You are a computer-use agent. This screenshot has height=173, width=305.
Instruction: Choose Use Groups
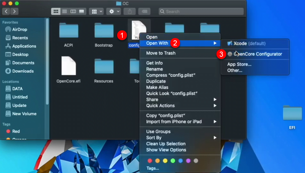tap(180, 132)
